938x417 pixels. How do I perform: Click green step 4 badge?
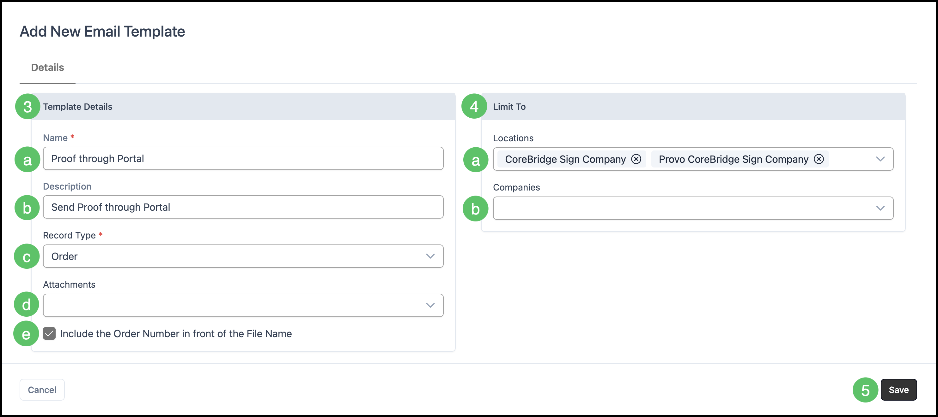[x=474, y=106]
